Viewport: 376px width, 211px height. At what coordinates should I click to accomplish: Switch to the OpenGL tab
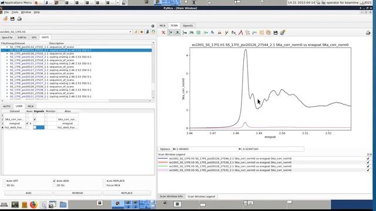click(x=188, y=25)
